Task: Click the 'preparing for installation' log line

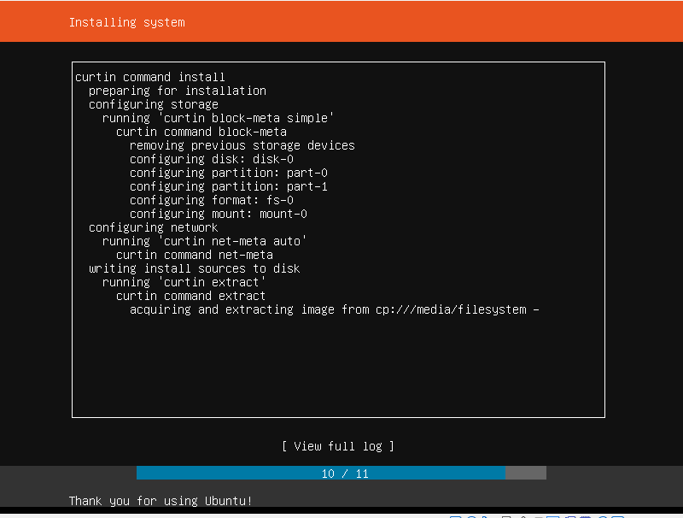Action: (178, 91)
